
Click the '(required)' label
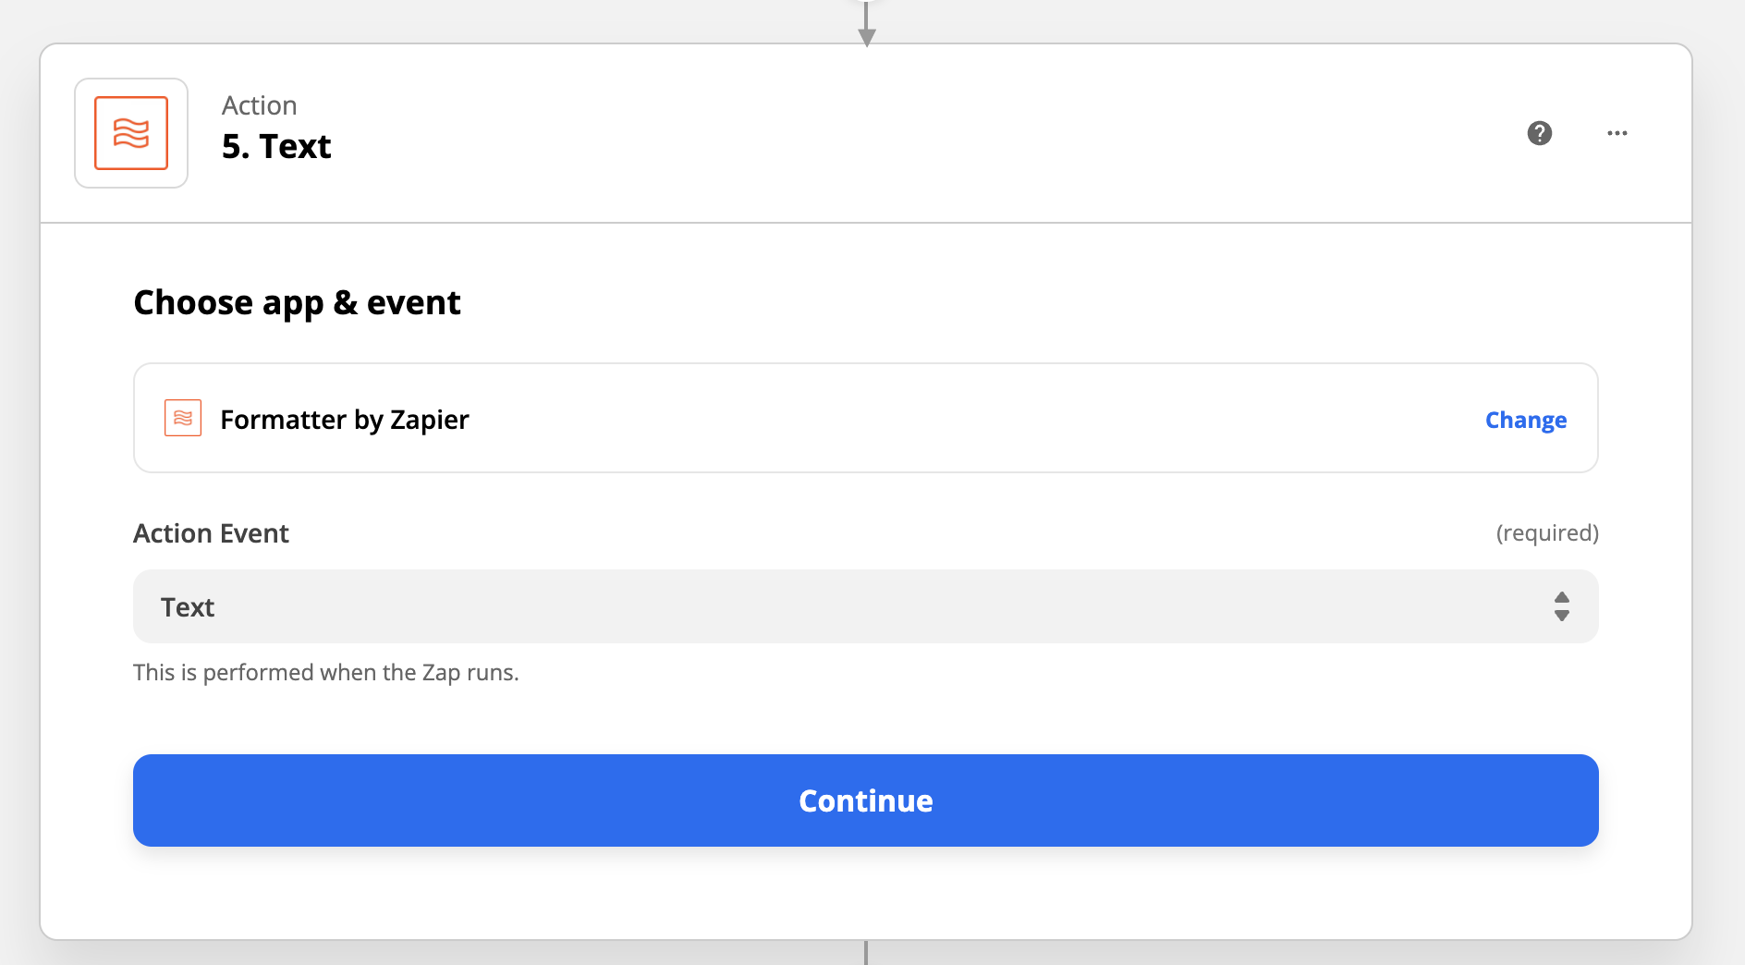tap(1547, 533)
